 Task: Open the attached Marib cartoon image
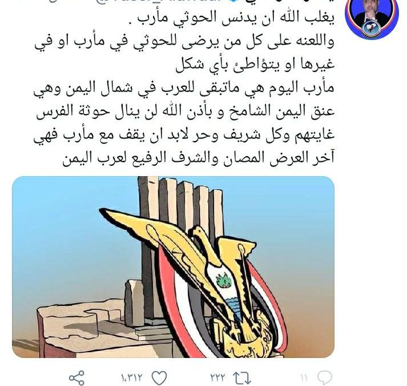click(173, 267)
